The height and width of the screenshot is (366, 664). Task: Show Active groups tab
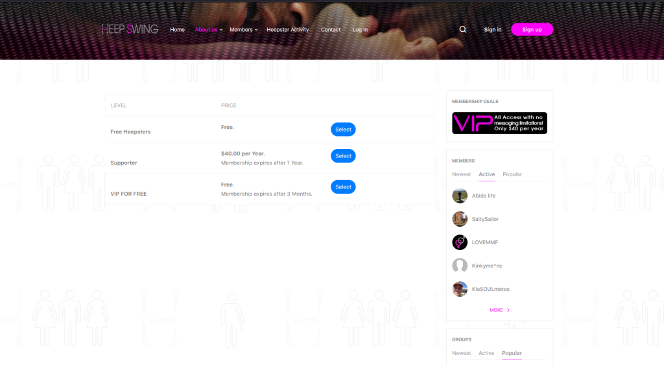(x=486, y=353)
